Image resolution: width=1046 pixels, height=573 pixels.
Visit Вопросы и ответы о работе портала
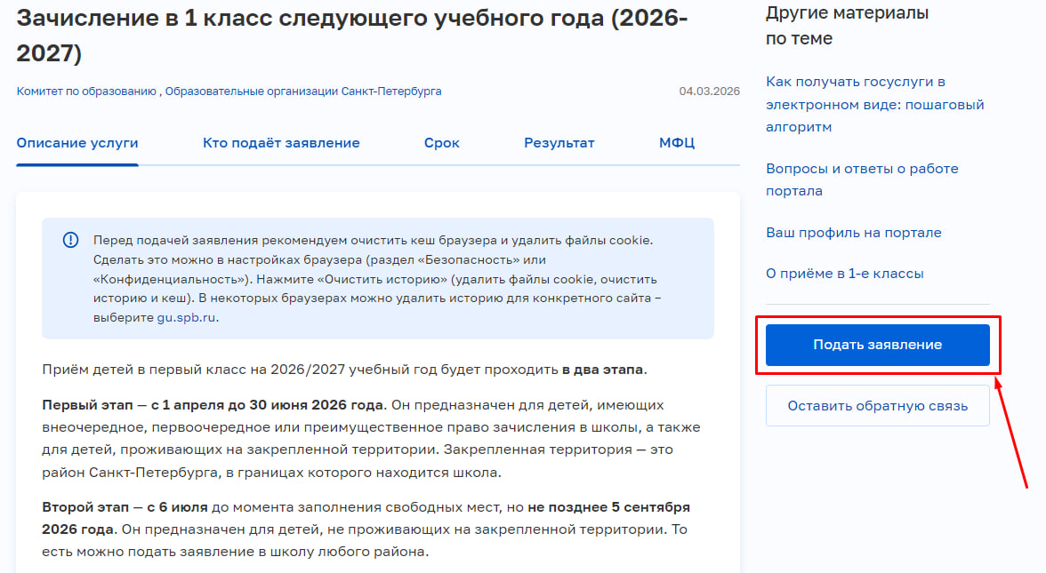(861, 179)
